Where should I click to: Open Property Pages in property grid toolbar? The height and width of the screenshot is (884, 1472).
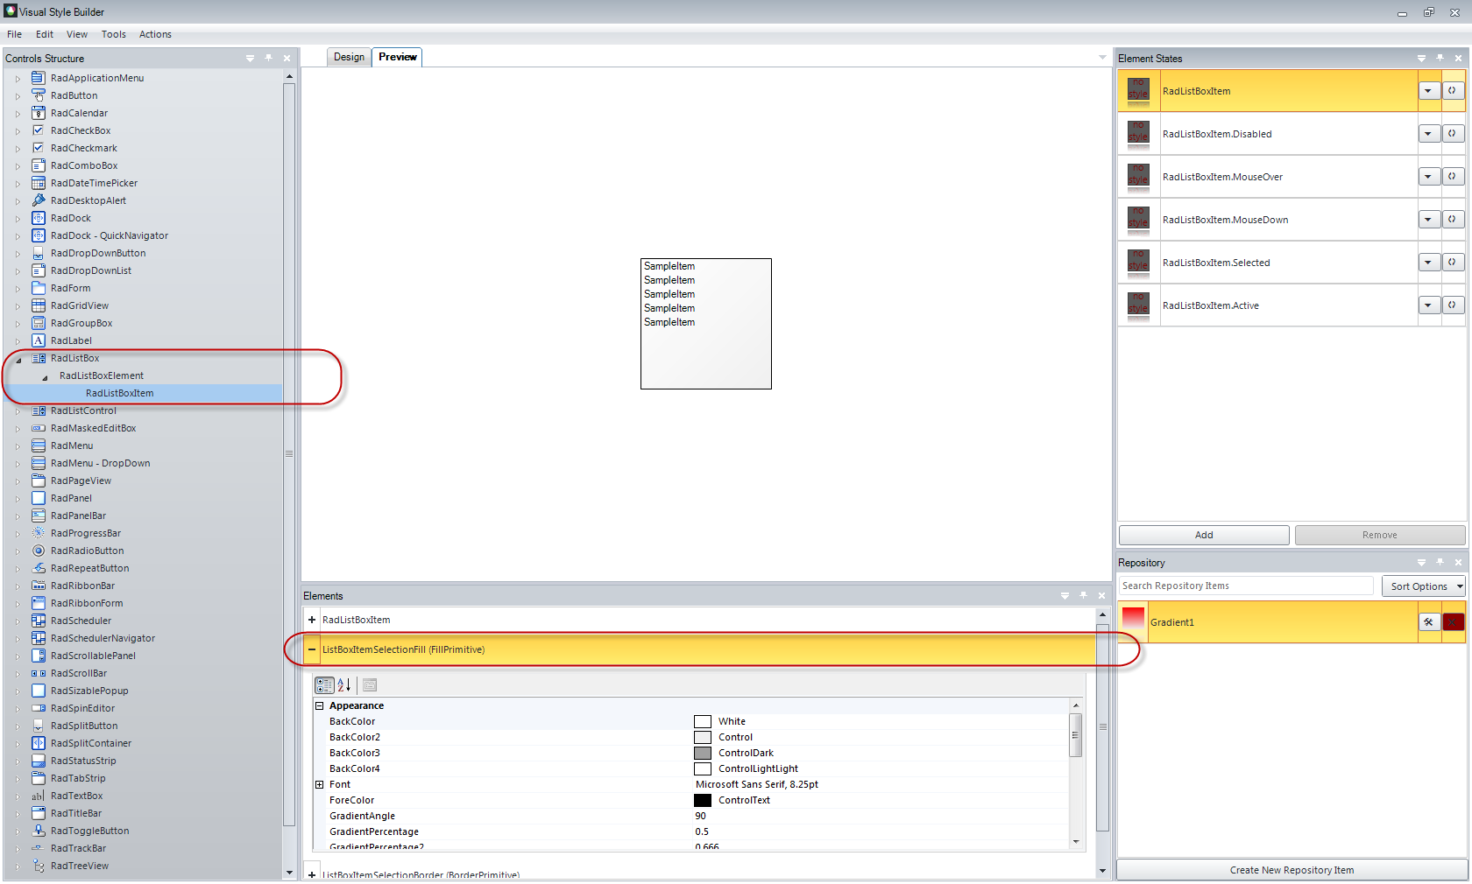coord(370,685)
